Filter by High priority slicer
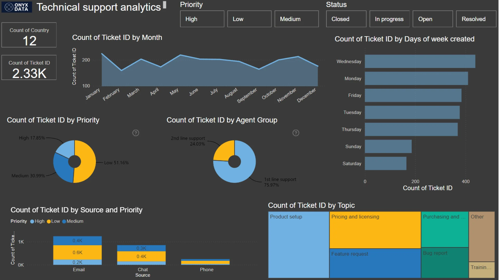Viewport: 499px width, 280px height. pos(202,19)
